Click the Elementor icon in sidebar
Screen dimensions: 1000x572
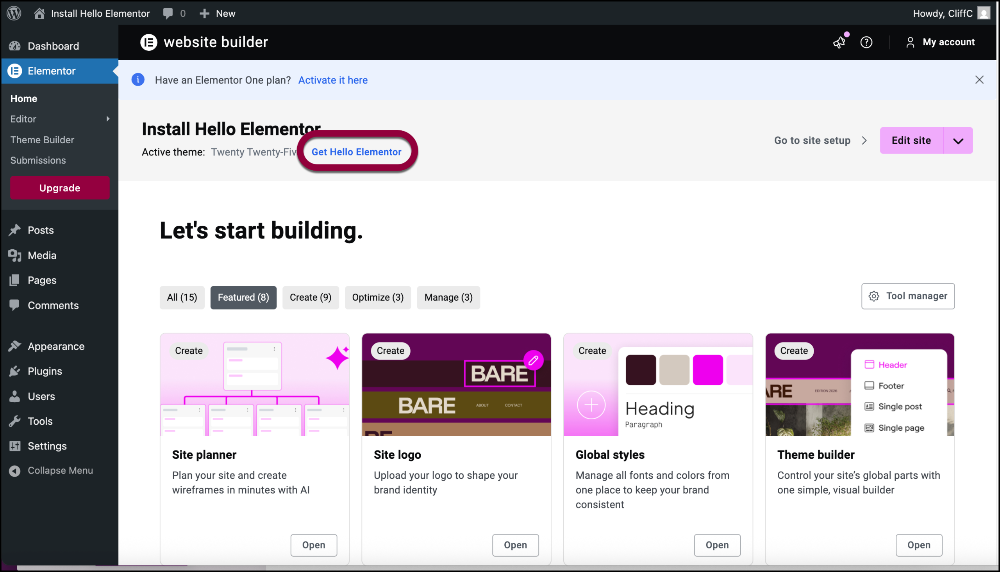point(14,71)
